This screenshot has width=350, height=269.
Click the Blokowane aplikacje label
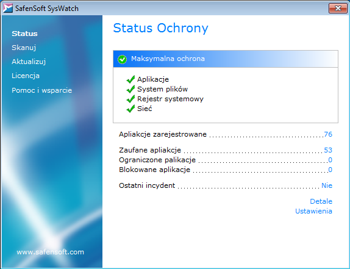pyautogui.click(x=154, y=170)
